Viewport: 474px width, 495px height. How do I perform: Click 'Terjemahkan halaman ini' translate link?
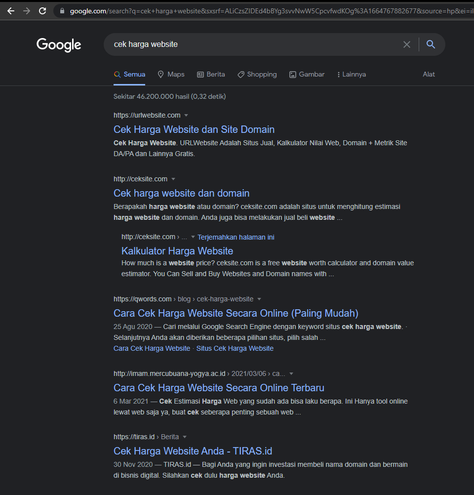point(236,237)
